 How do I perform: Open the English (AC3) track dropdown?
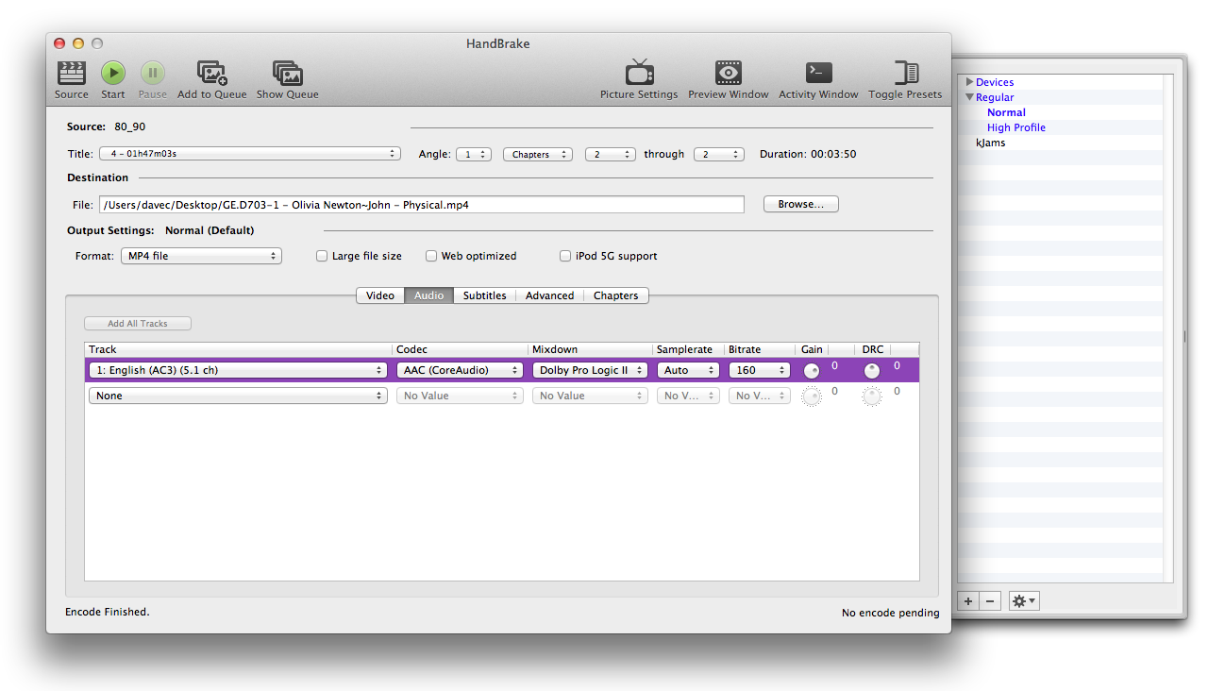click(x=238, y=370)
